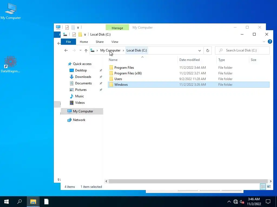
Task: Open the network globe tray icon
Action: [x=236, y=202]
